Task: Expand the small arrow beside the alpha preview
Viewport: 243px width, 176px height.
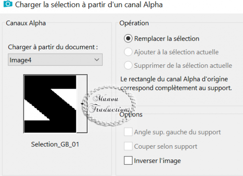Action: [x=82, y=104]
